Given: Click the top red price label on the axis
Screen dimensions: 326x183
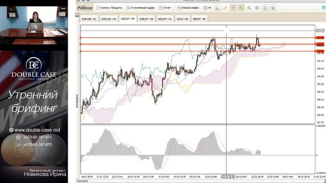Looking at the screenshot, I should [320, 38].
